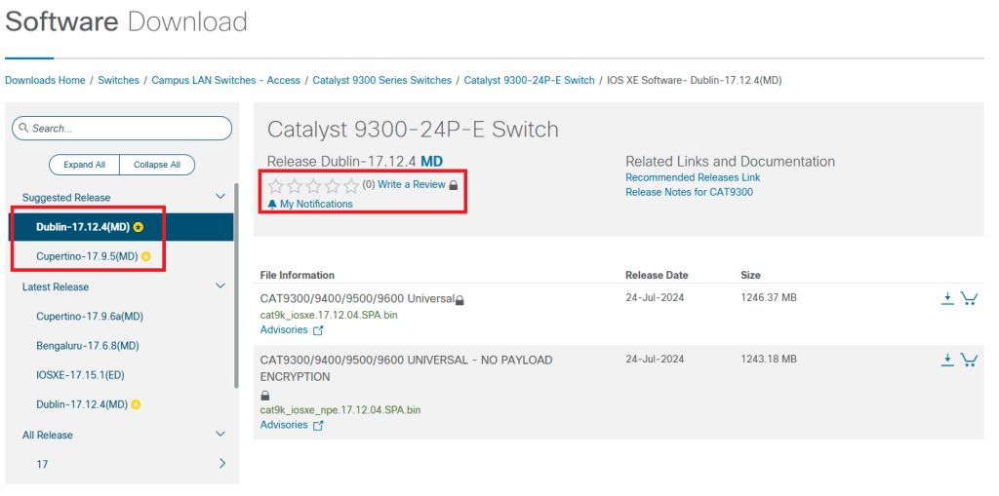The height and width of the screenshot is (496, 999).
Task: Click the download icon for cat9k_iosxe.17.12.04.SPA.bin
Action: [x=946, y=299]
